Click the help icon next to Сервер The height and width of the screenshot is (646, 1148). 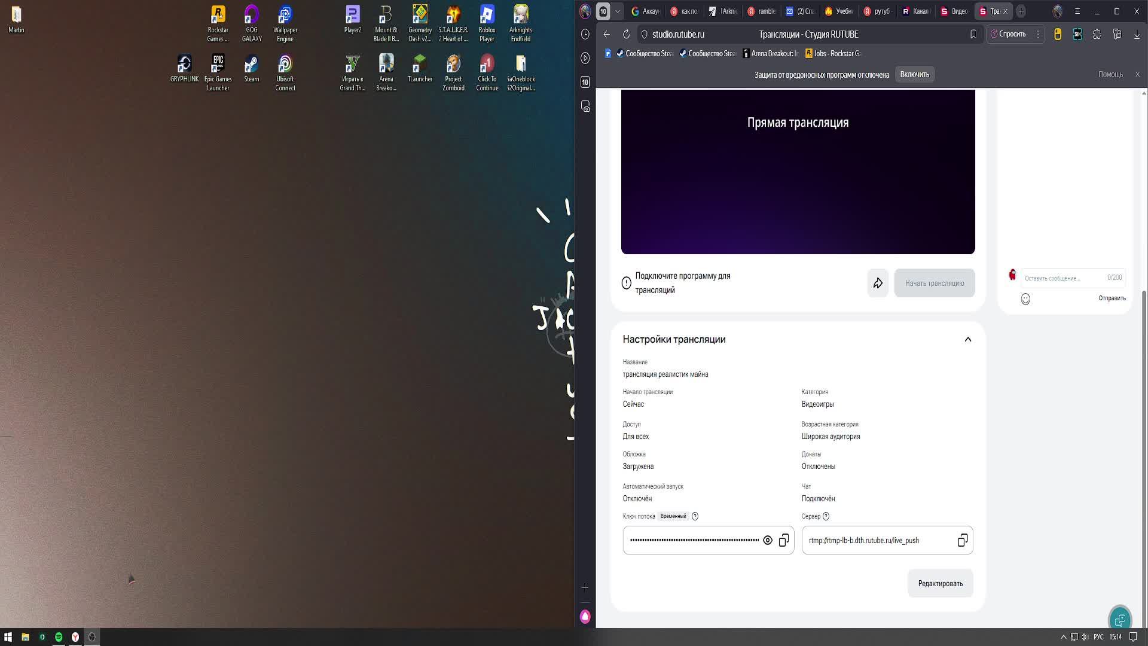point(826,516)
